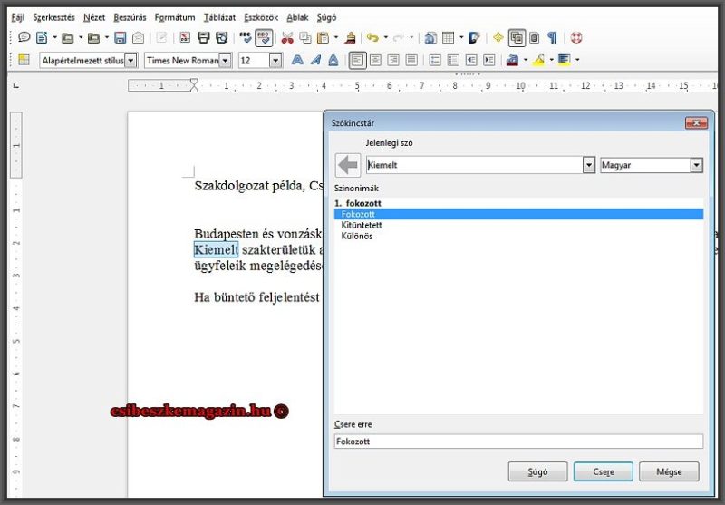Open Print Preview icon
Screen dimensions: 725x505
(x=222, y=37)
